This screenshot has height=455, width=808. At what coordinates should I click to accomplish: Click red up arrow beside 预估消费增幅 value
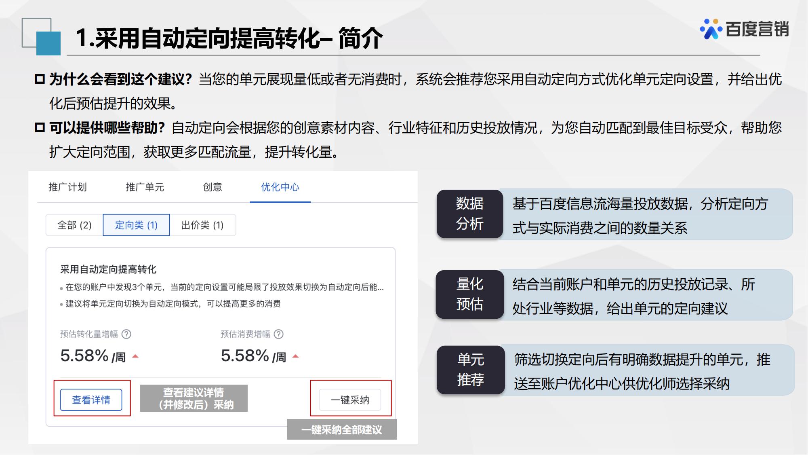(x=296, y=356)
